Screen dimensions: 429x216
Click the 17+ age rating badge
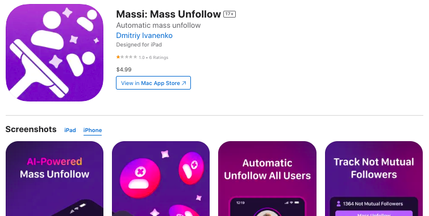pyautogui.click(x=230, y=14)
